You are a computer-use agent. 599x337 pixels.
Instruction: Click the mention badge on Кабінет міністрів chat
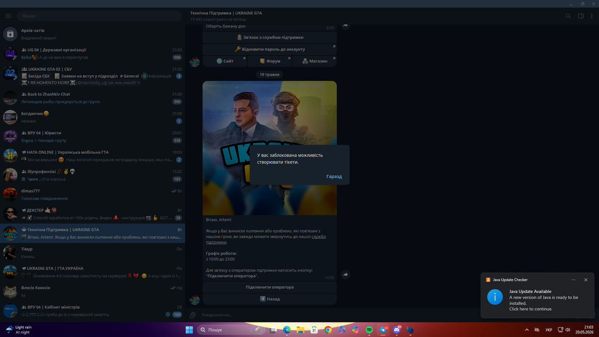pyautogui.click(x=168, y=315)
